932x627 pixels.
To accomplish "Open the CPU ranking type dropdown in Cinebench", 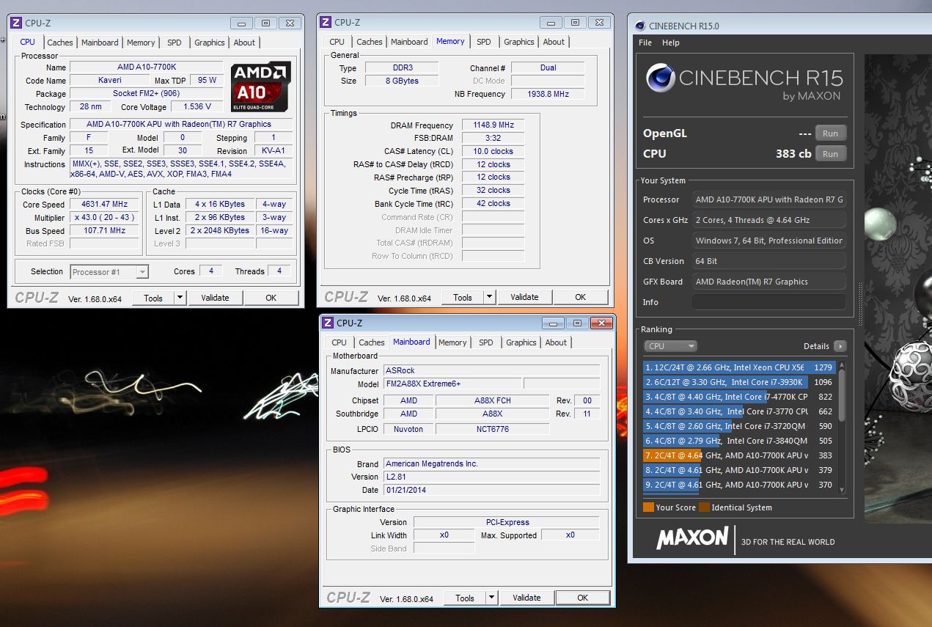I will coord(670,346).
